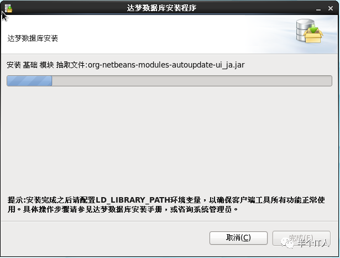Click the database install icon in header

(x=310, y=31)
